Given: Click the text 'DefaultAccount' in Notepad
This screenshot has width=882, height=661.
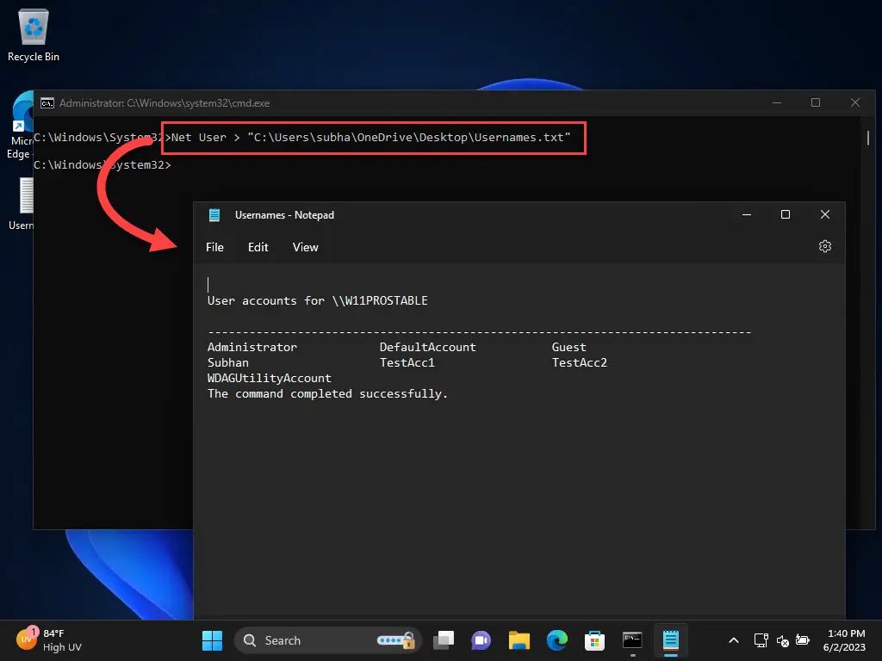Looking at the screenshot, I should 427,348.
